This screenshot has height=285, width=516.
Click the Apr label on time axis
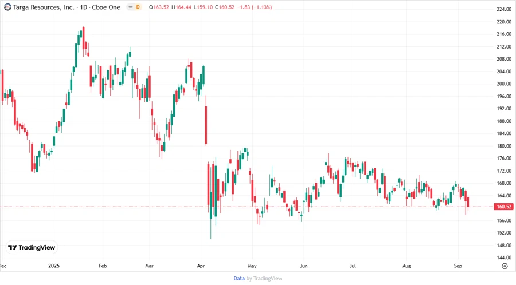(201, 266)
